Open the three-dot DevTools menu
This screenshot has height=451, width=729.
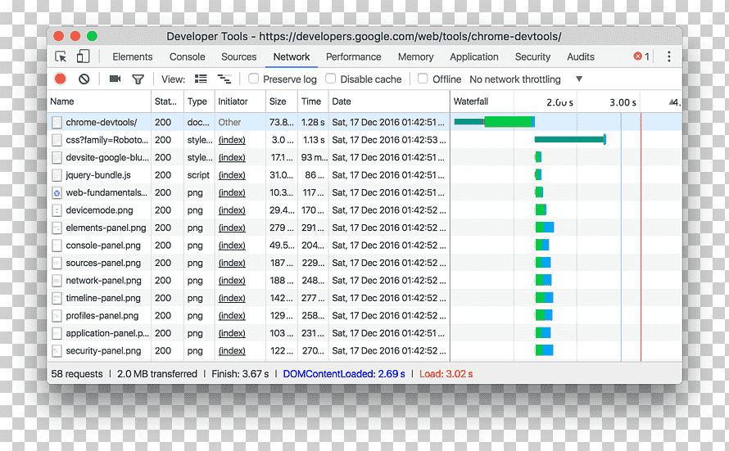click(669, 56)
